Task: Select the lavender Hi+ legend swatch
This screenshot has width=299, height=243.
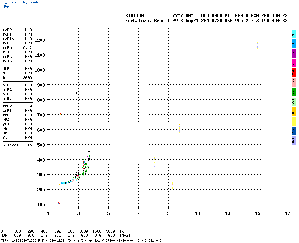Action: [x=293, y=141]
